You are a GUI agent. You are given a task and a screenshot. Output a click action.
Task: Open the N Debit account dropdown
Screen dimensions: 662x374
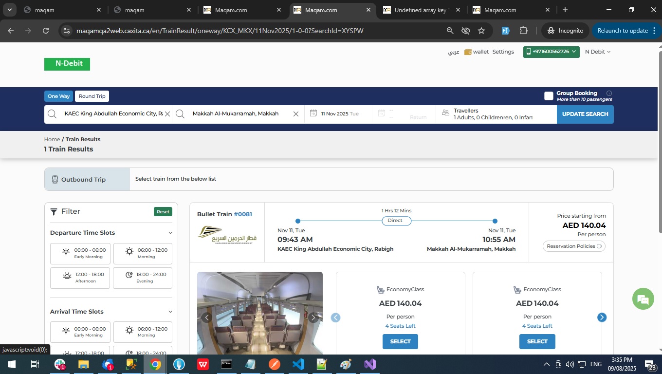click(597, 52)
